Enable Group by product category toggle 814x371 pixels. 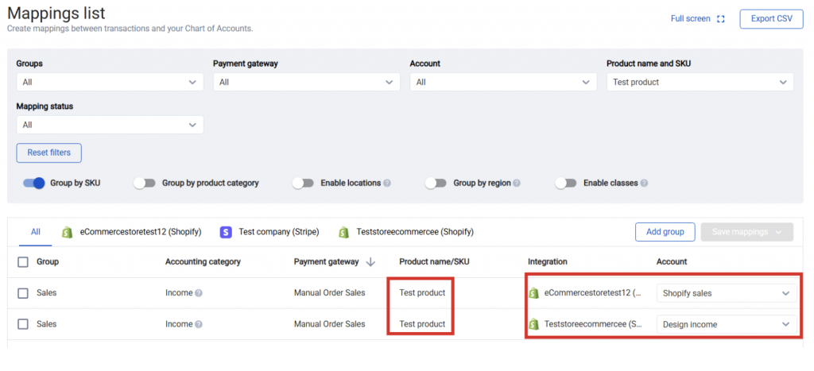pyautogui.click(x=144, y=183)
